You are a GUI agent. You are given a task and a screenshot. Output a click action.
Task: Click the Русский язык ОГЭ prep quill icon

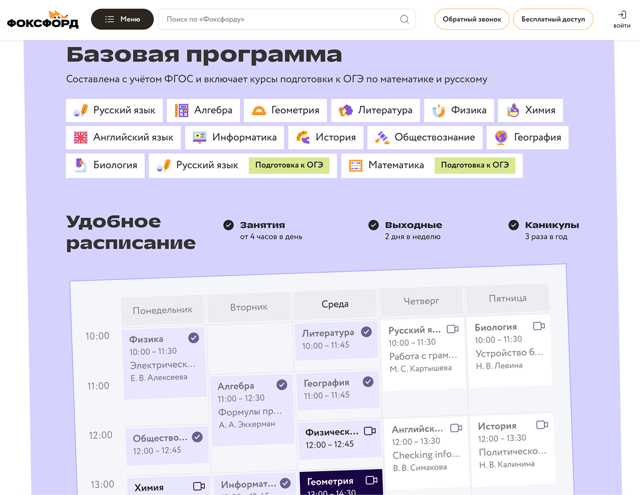[163, 165]
